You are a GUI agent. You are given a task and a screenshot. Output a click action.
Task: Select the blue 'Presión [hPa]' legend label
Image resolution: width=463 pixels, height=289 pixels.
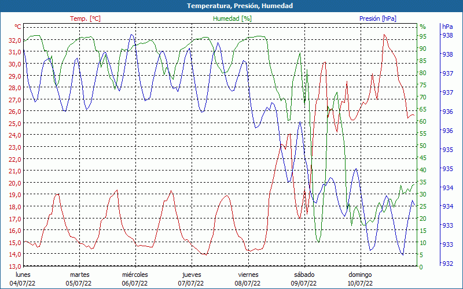(378, 18)
